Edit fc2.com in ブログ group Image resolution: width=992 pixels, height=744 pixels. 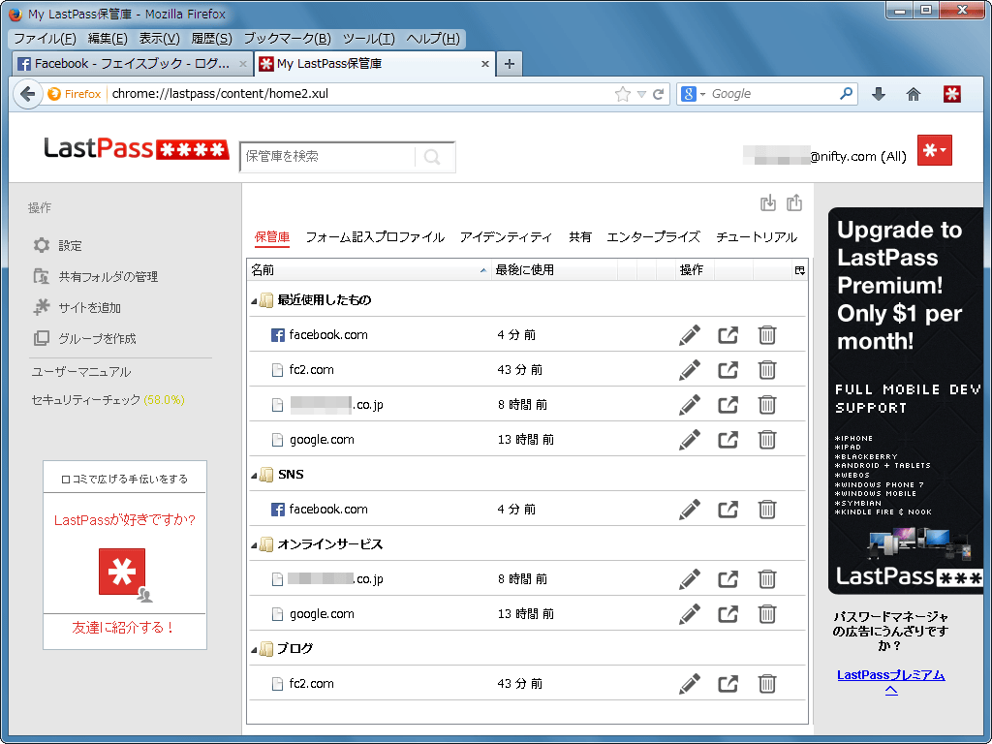[690, 683]
